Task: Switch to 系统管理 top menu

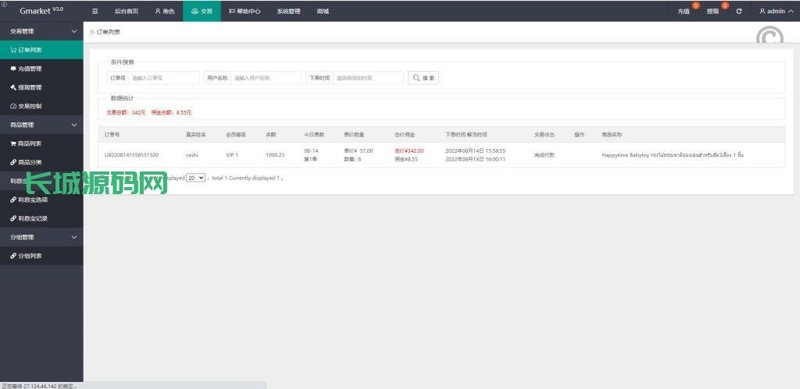Action: coord(288,11)
